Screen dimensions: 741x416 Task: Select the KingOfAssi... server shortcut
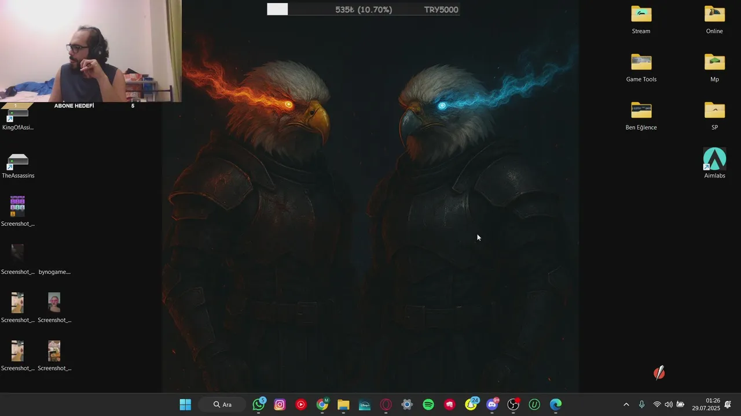point(18,120)
